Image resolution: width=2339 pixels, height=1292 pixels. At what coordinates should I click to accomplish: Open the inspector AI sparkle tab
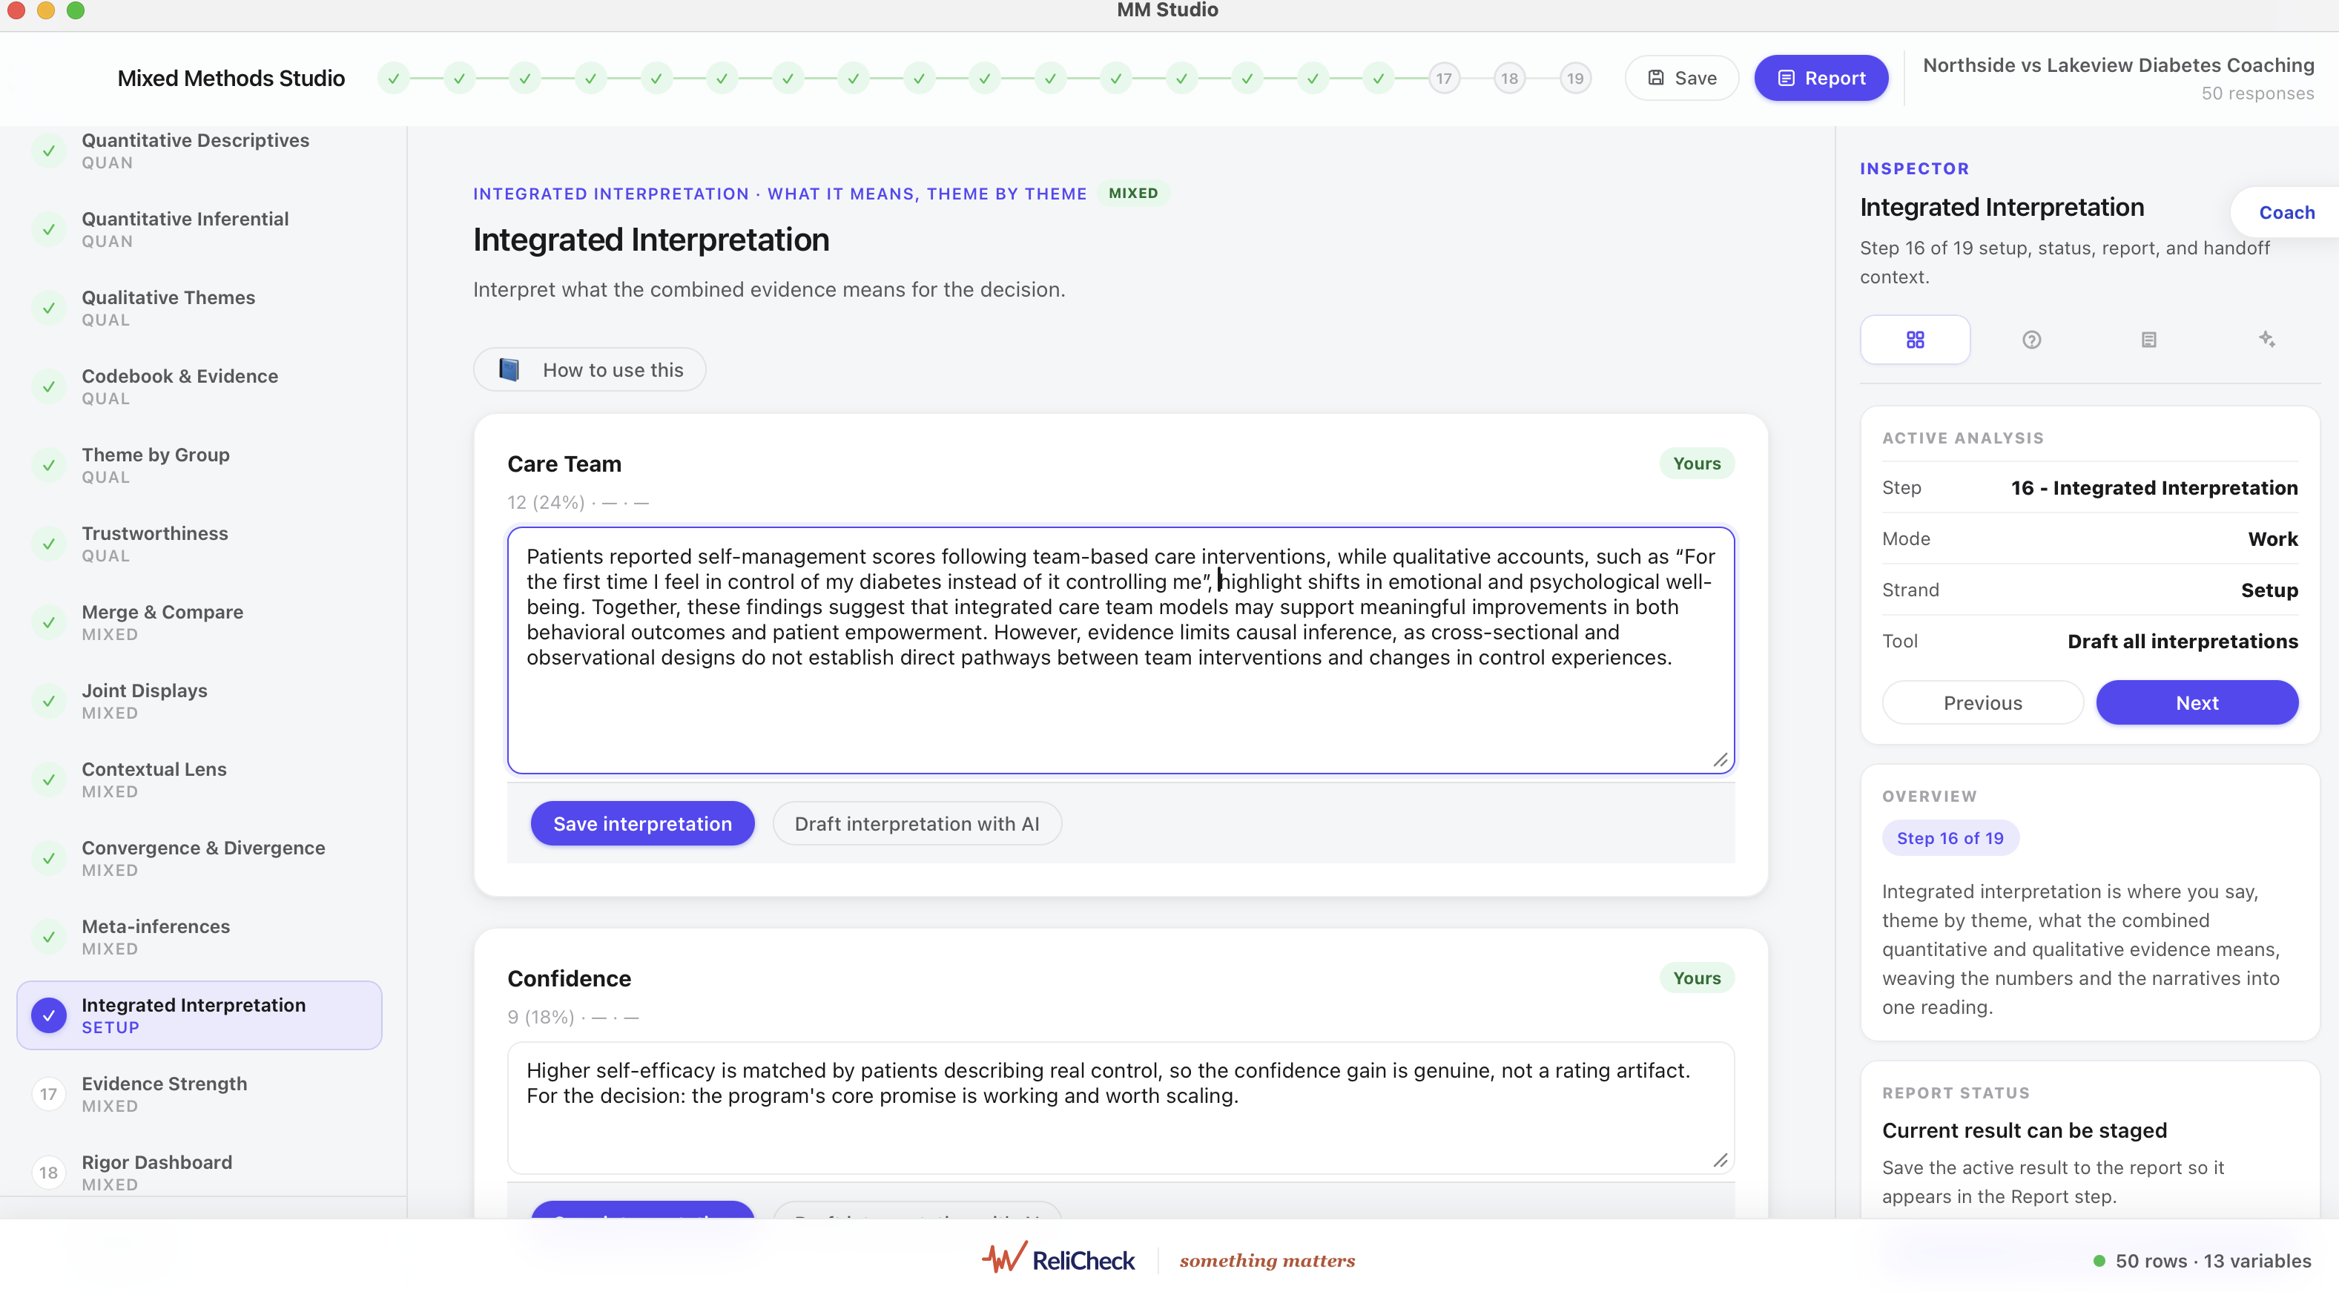click(2266, 340)
